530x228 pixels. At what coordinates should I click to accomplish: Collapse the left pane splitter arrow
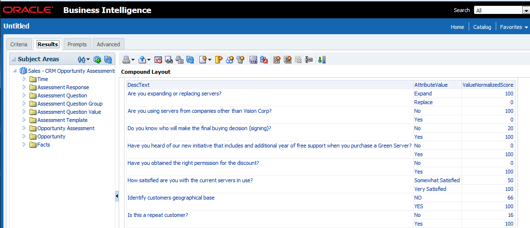tap(117, 196)
